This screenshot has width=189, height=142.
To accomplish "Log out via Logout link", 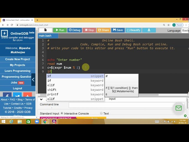I will click(18, 88).
